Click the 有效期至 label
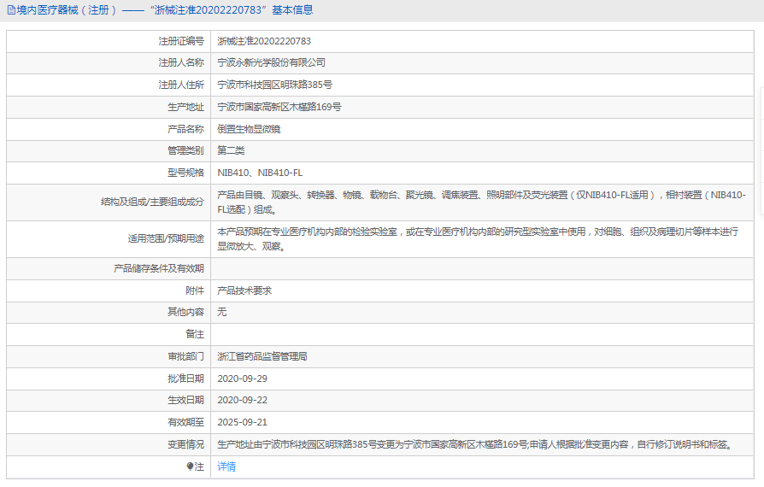Screen dimensions: 764x487 (185, 422)
